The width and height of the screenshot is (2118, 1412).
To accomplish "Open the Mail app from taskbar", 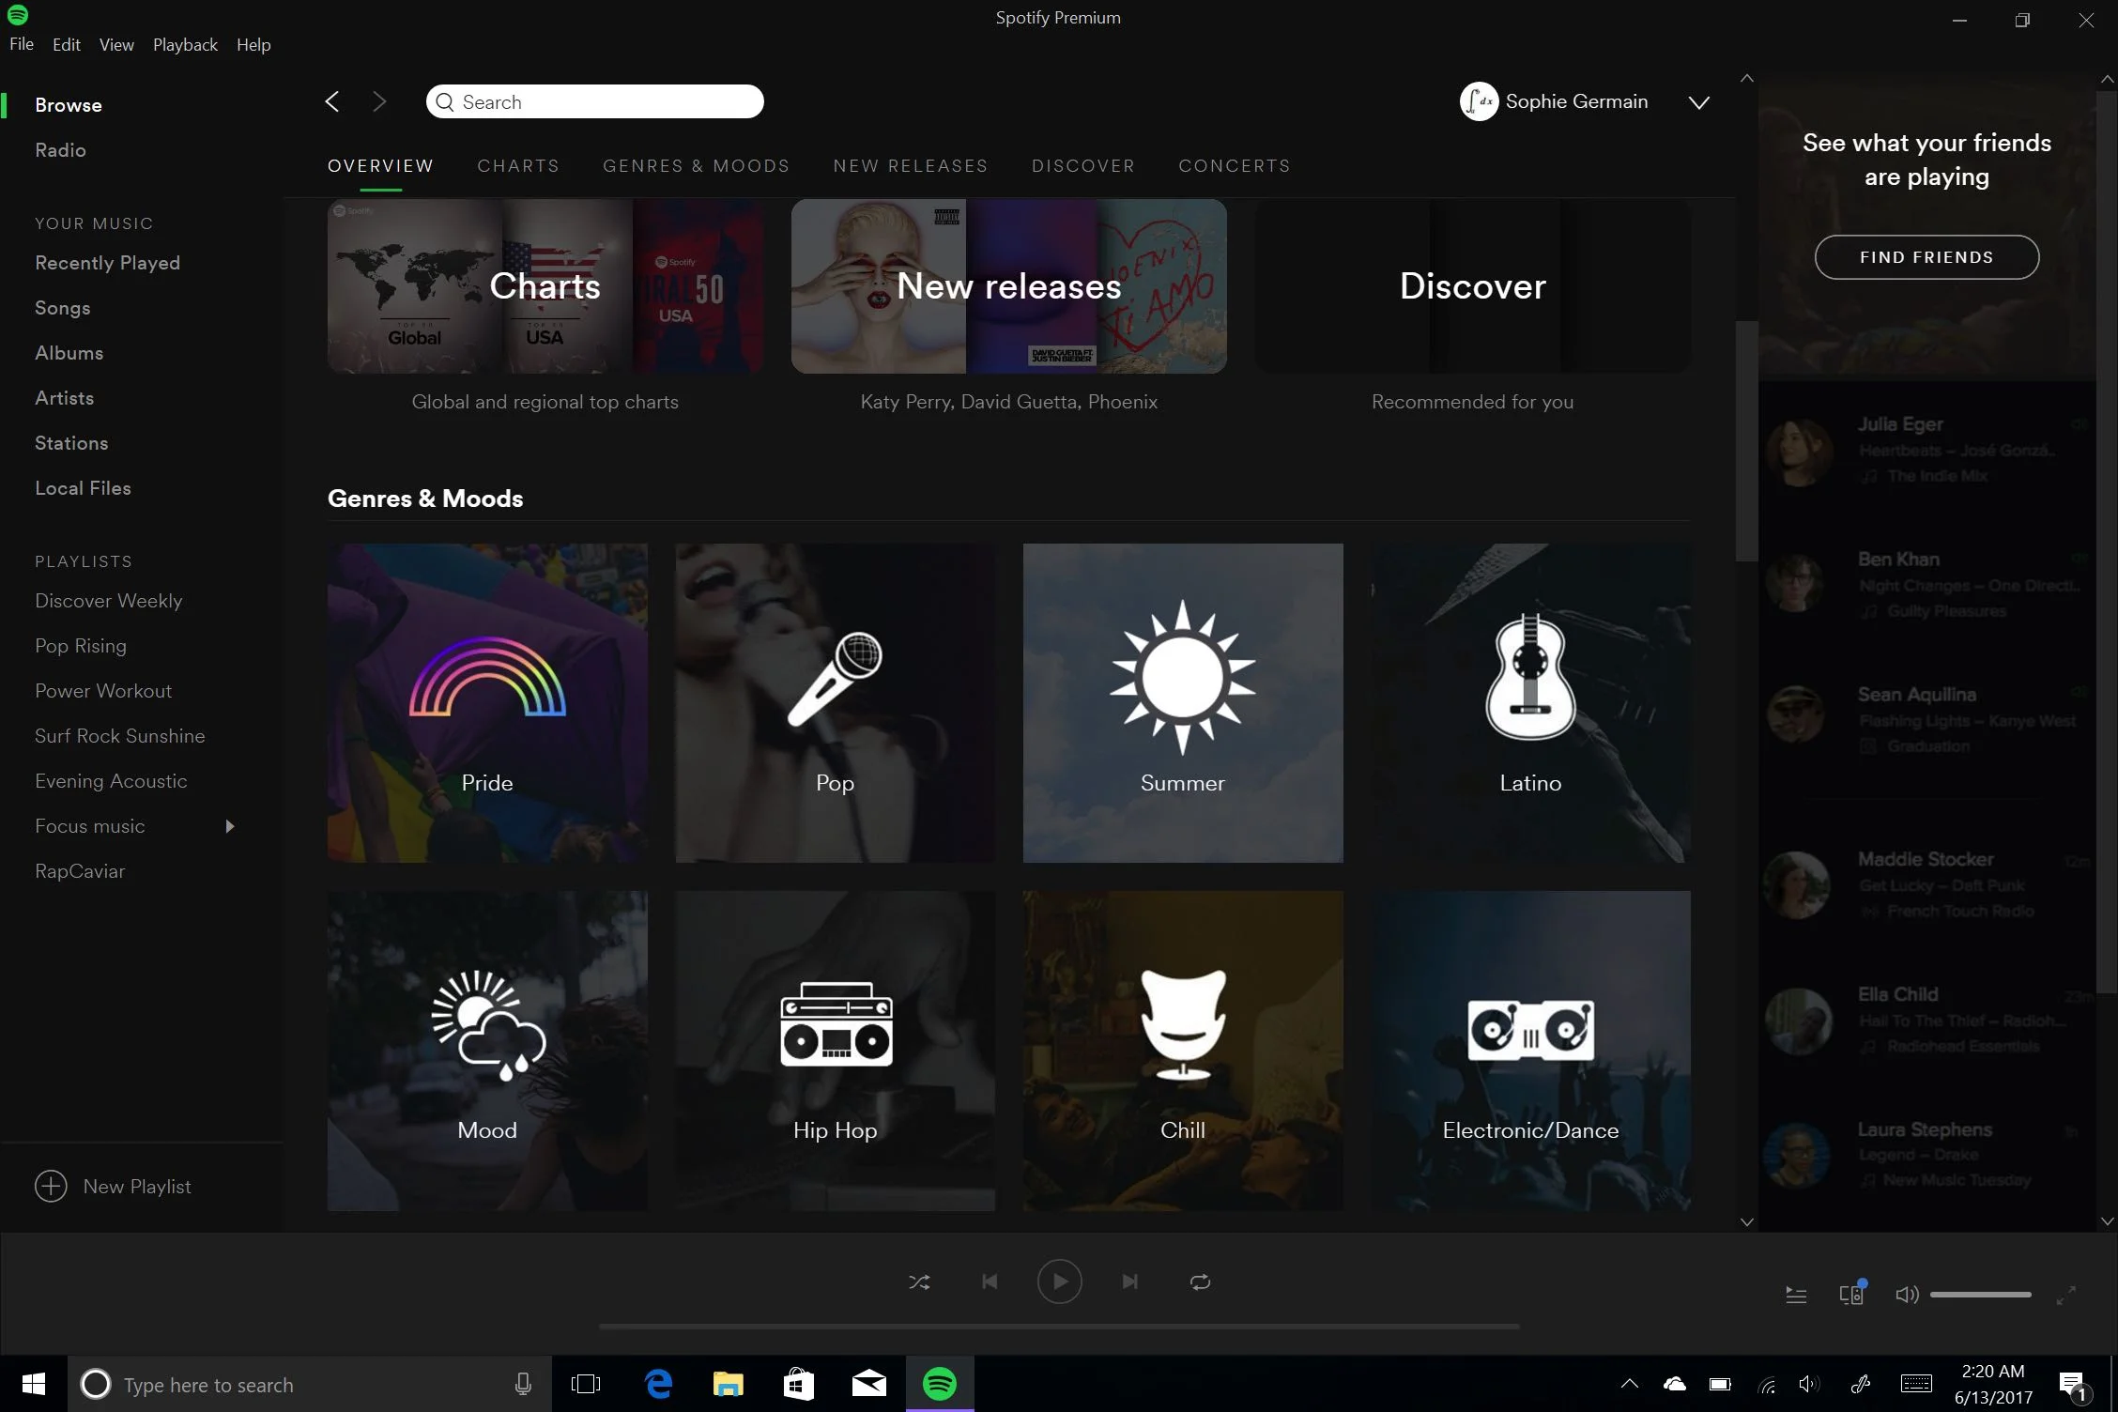I will click(x=869, y=1384).
